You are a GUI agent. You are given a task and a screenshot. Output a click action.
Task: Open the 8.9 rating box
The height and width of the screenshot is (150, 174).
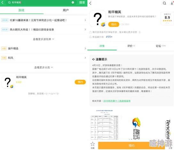pos(167,19)
